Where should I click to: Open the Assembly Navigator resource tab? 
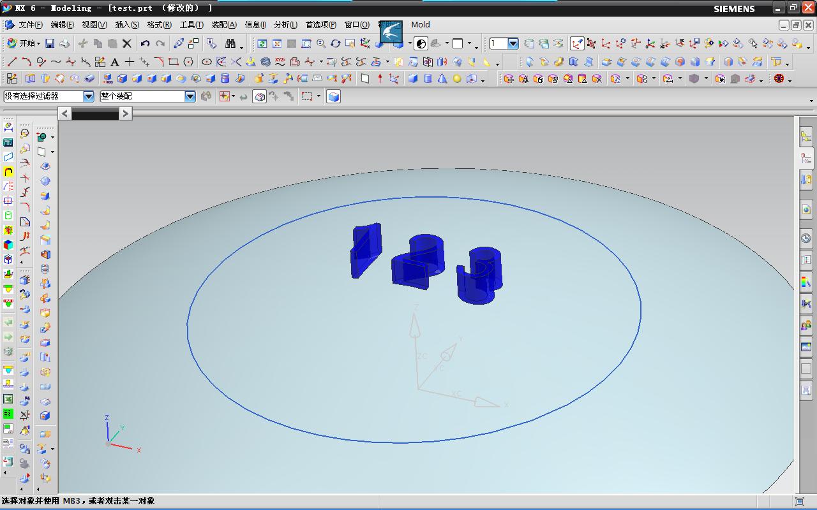(x=806, y=136)
